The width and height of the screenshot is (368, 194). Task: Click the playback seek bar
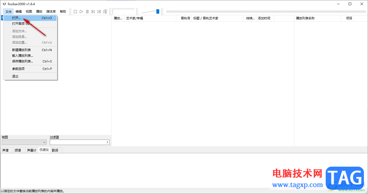coord(266,11)
